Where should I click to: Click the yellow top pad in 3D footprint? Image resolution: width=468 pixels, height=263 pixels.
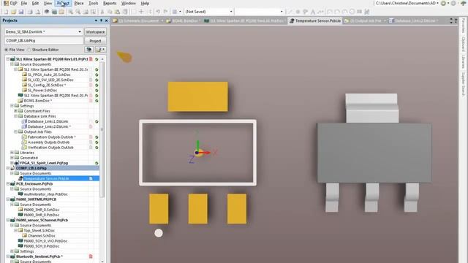click(x=197, y=96)
